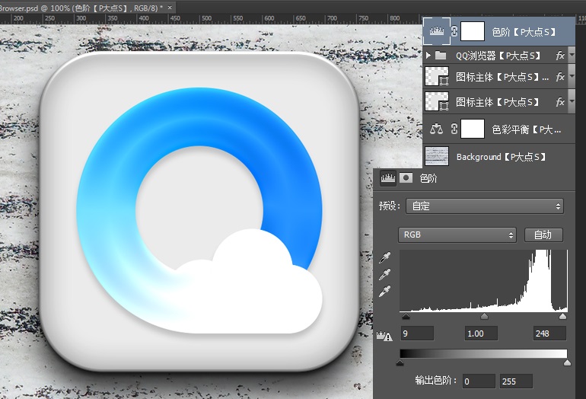
Task: Collapse the effects arrow on QQ浏览器 layer
Action: pyautogui.click(x=572, y=55)
